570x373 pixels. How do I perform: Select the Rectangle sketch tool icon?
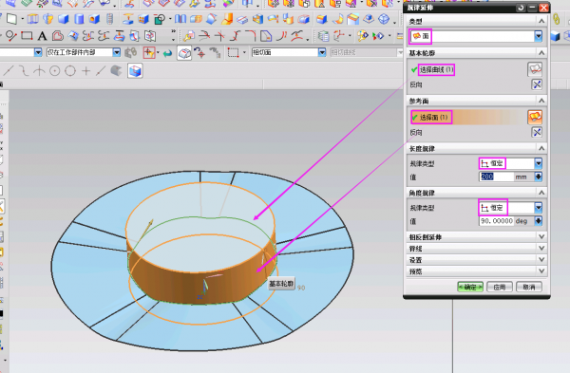27,36
